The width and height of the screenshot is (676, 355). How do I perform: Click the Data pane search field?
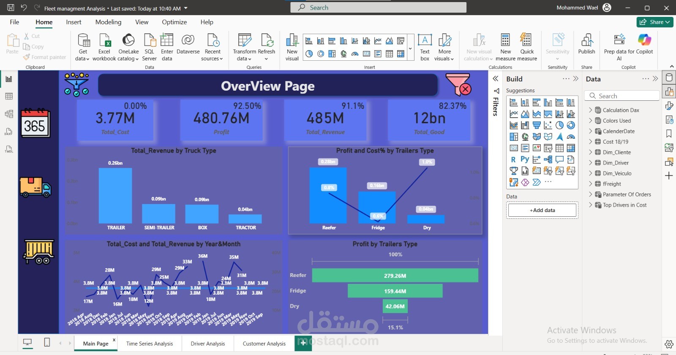click(x=622, y=96)
